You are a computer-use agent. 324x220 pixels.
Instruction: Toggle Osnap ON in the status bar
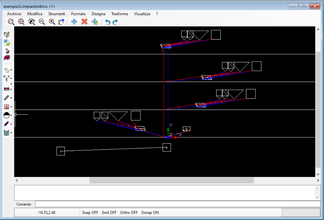pyautogui.click(x=150, y=213)
